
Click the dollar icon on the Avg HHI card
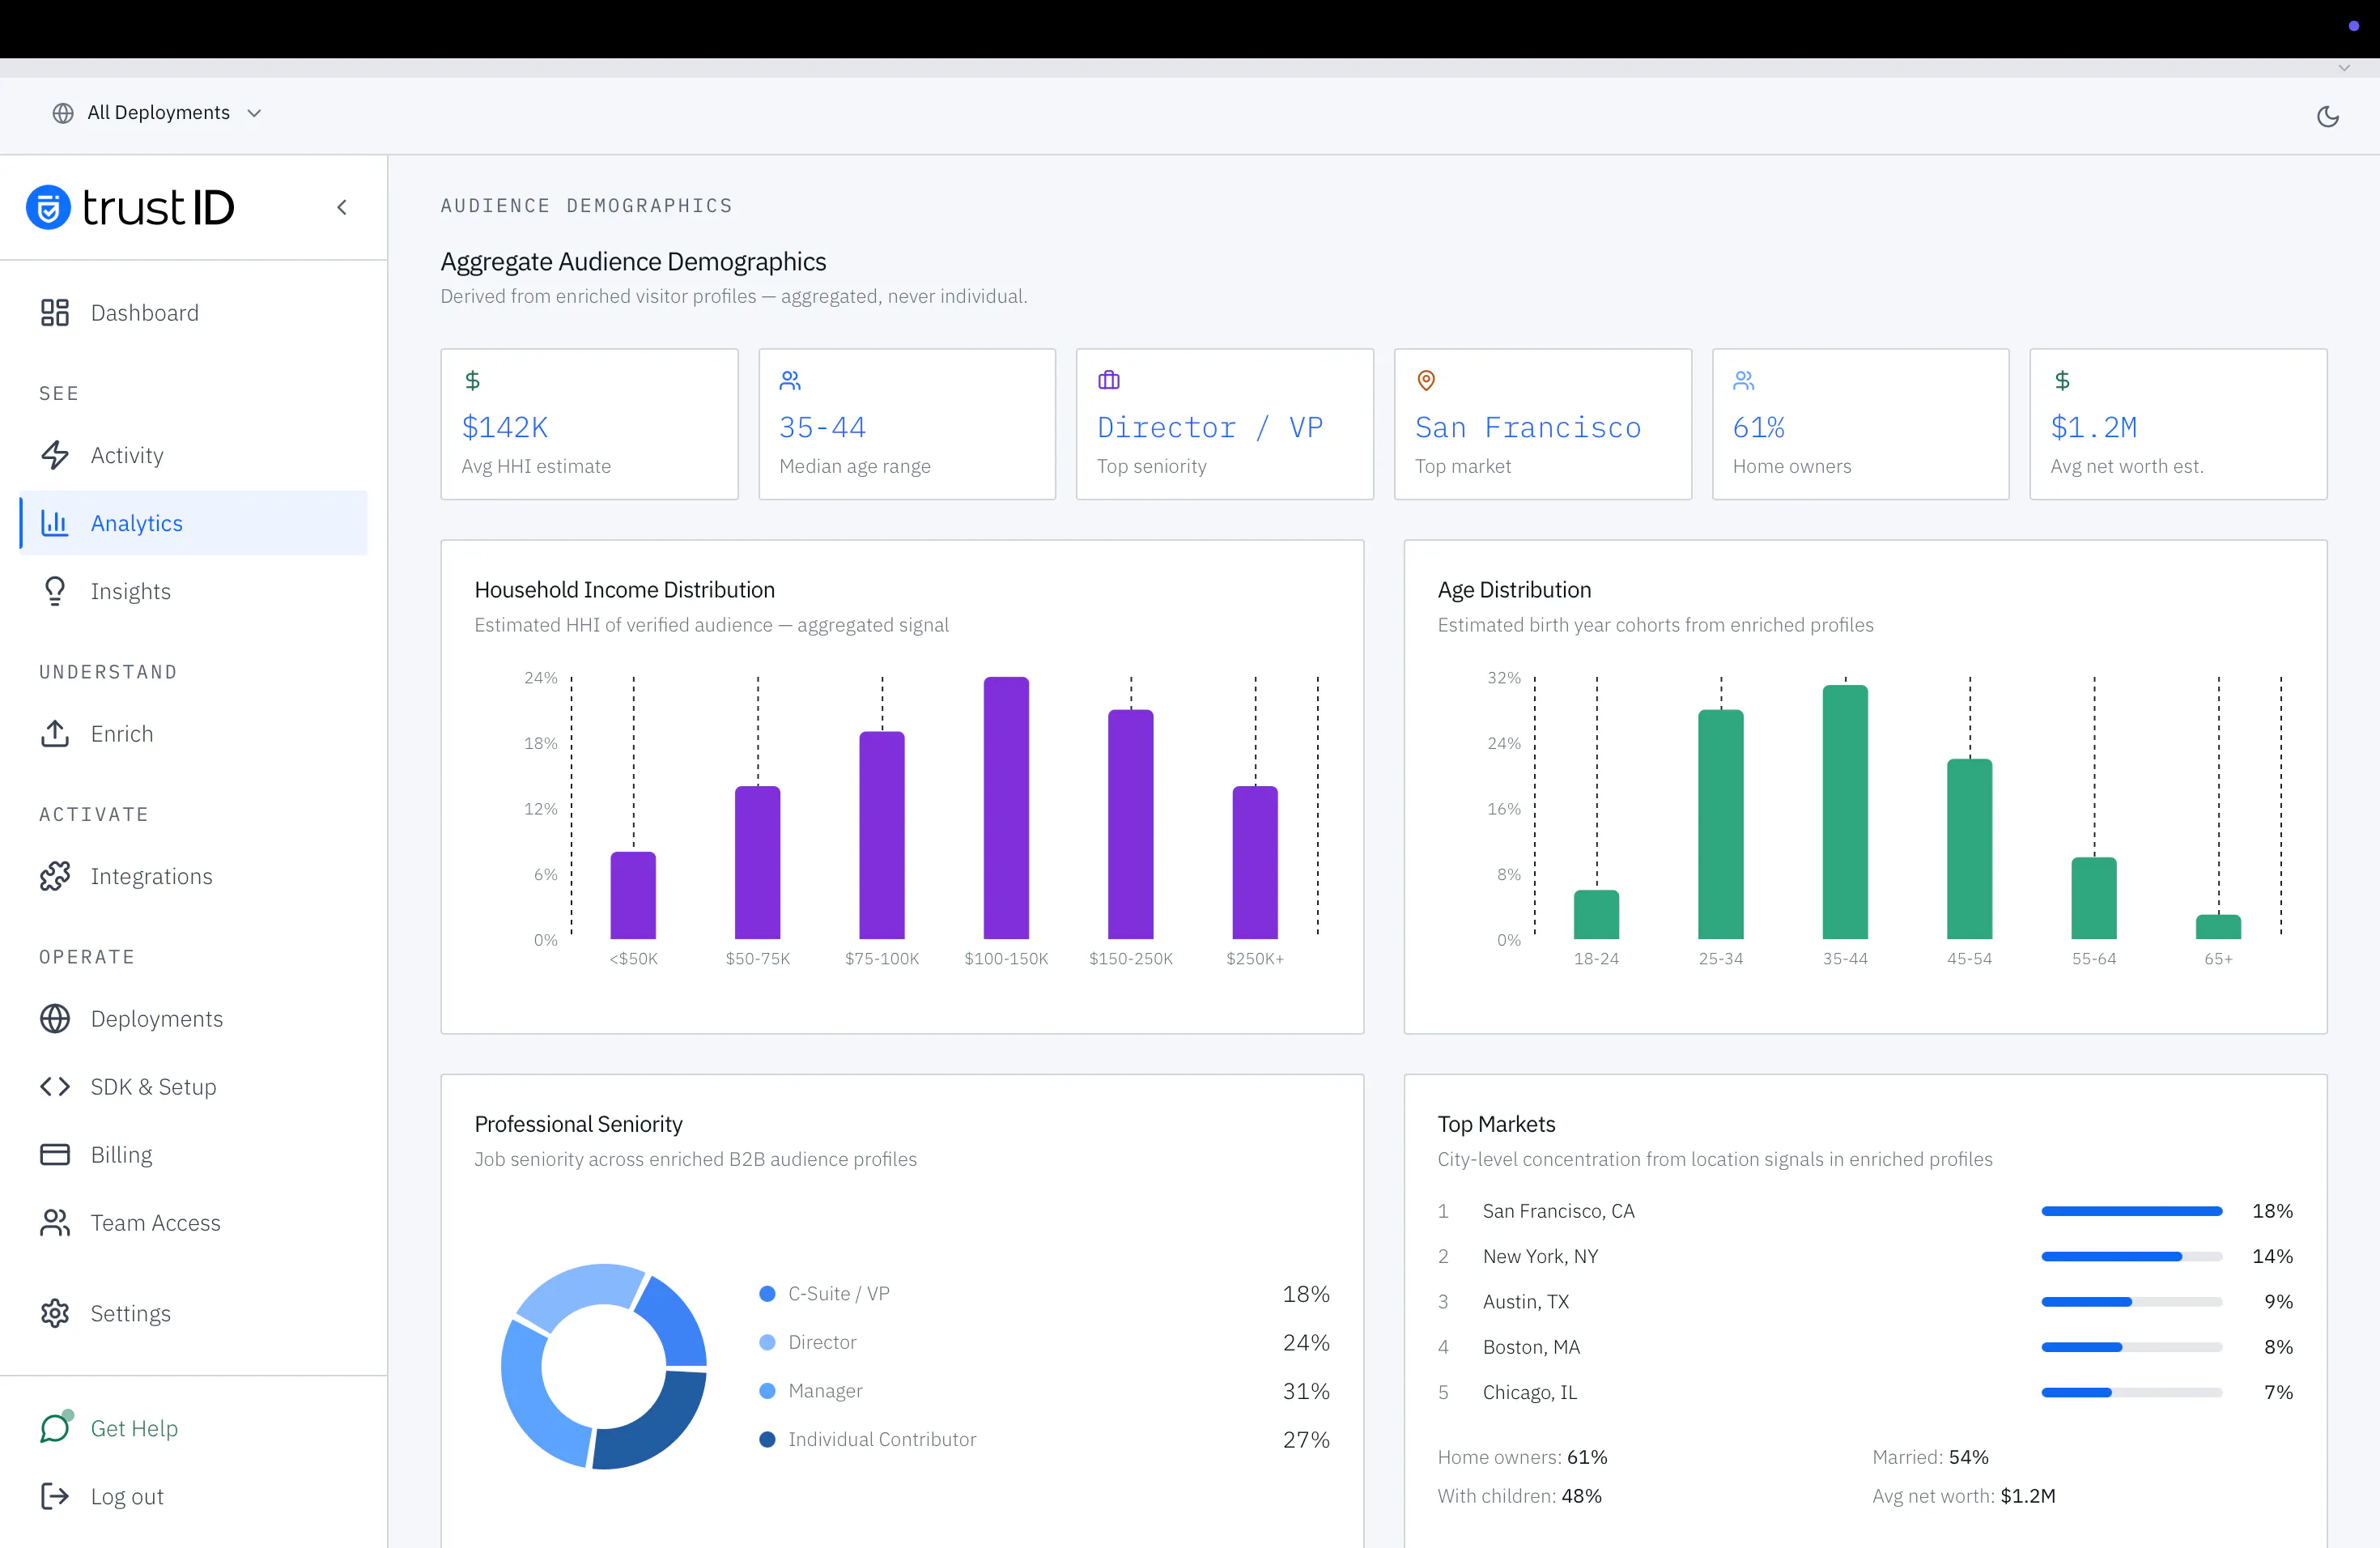coord(472,380)
